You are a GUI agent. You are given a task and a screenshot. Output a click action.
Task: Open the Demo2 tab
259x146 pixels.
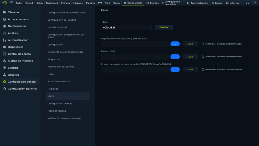tap(29, 3)
